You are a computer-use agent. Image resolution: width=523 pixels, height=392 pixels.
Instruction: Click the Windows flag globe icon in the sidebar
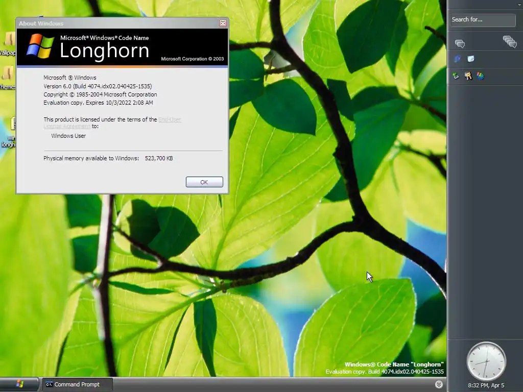(480, 77)
